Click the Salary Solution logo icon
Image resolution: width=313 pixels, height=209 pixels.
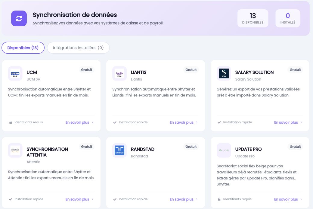(224, 73)
